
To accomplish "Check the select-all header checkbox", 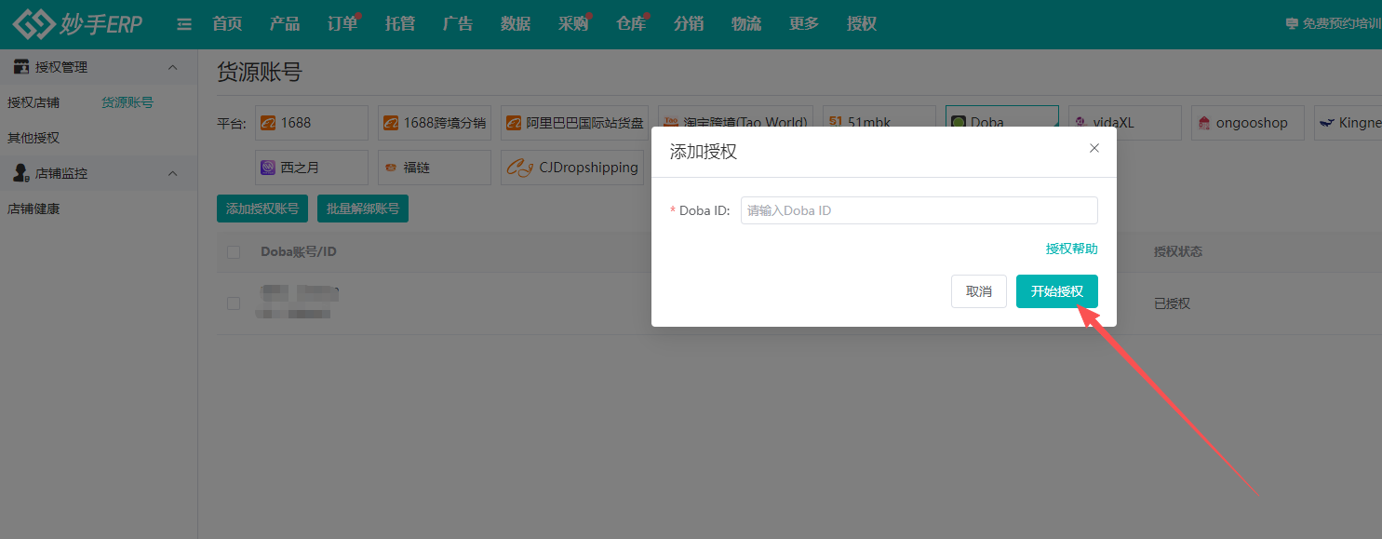I will click(234, 252).
